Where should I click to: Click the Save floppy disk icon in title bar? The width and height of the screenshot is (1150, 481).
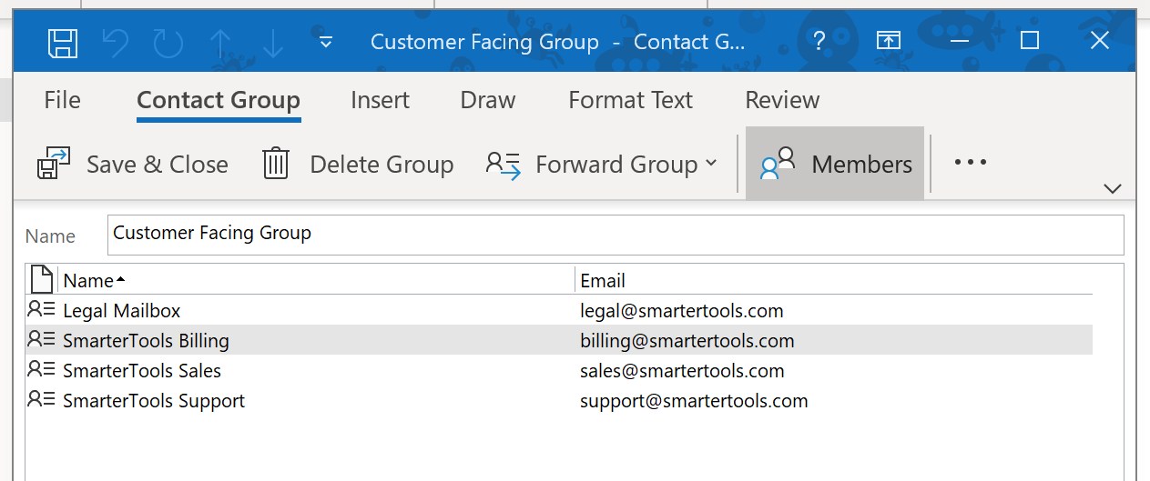[x=62, y=42]
